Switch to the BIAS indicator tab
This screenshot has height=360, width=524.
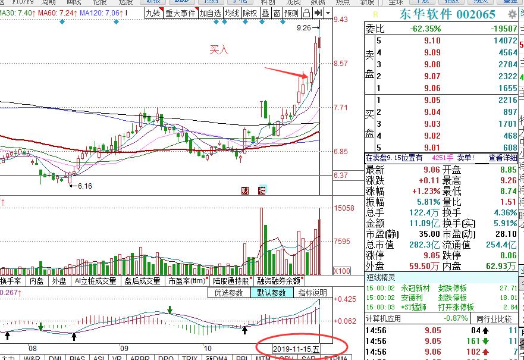[77, 358]
